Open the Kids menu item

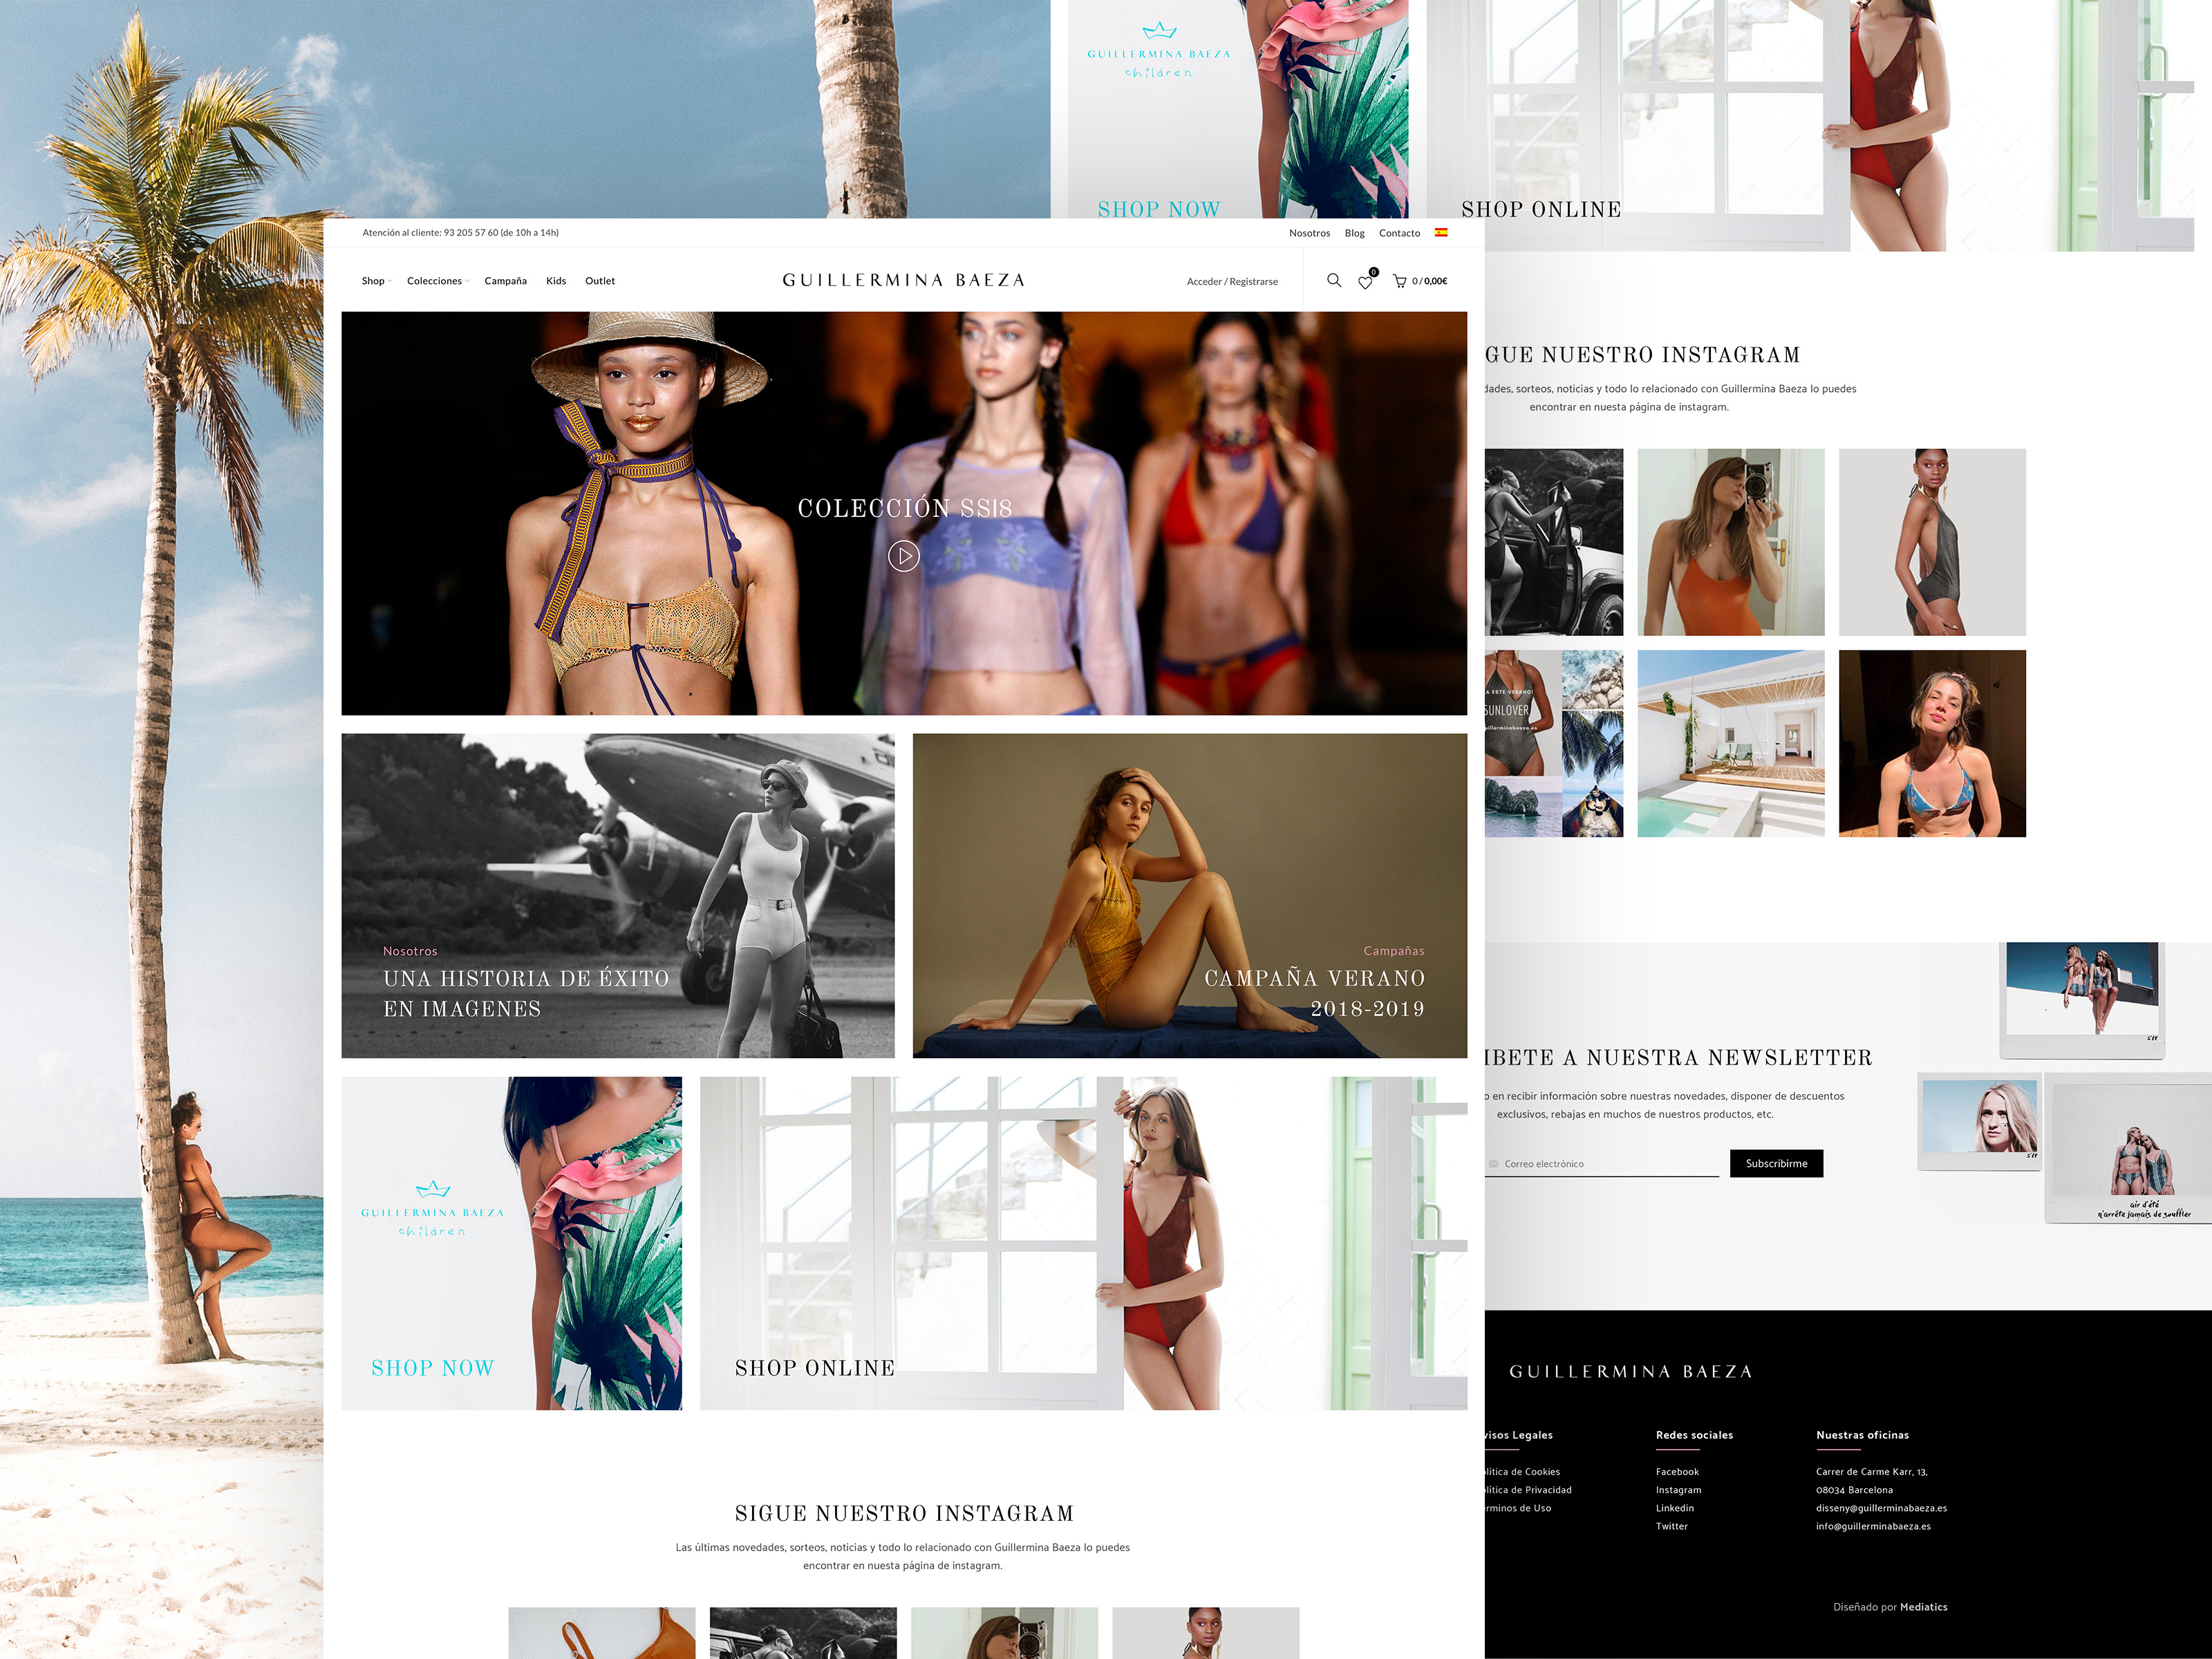pyautogui.click(x=556, y=282)
